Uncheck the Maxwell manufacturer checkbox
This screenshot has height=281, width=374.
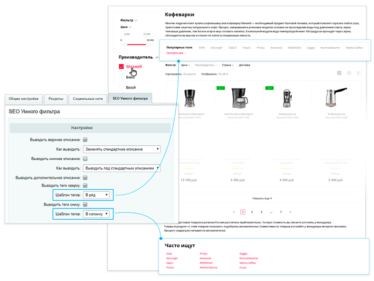121,67
